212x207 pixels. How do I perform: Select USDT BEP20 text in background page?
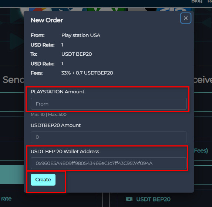153,199
